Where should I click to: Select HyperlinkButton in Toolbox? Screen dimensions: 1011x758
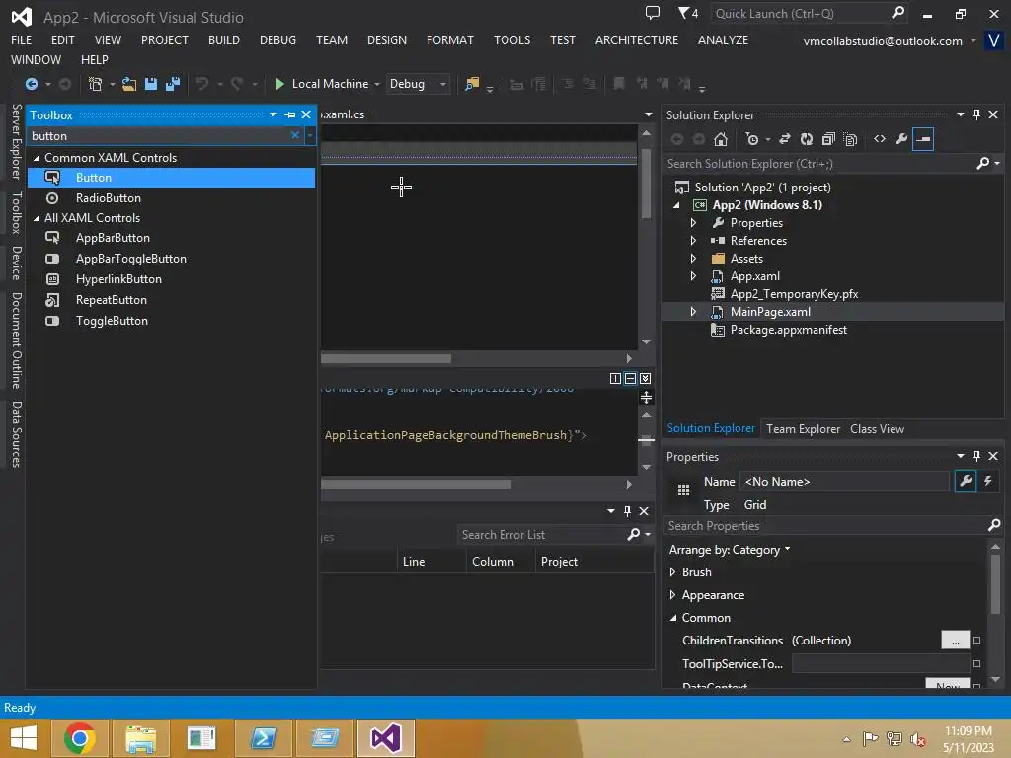pos(171,279)
